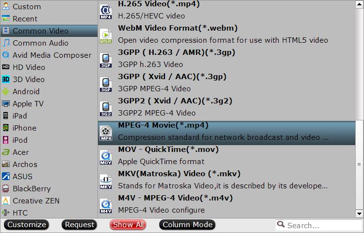
Task: Click the Customize button
Action: [x=27, y=225]
